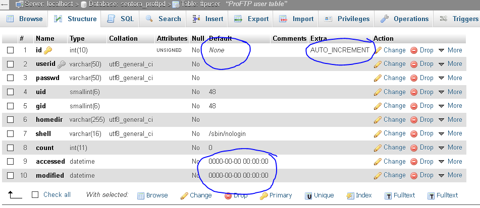
Task: Click the golden primary key icon beside id
Action: (48, 50)
